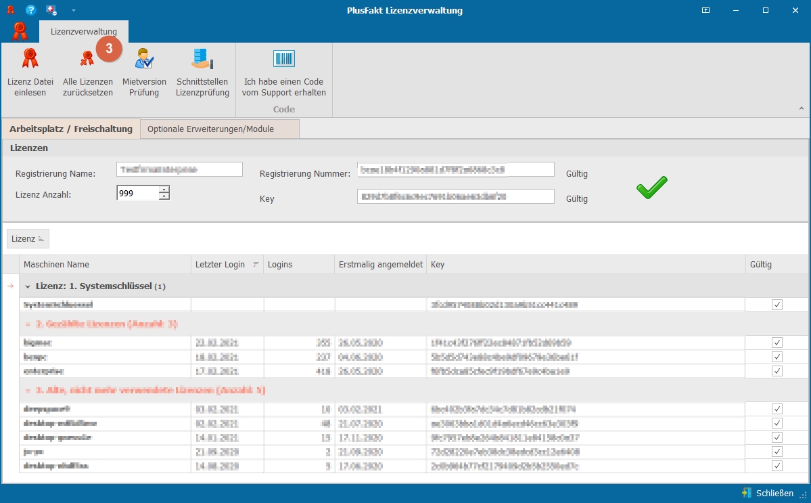Collapse the 3. Alte nicht mehr verwendete Lizenzen group

point(28,390)
